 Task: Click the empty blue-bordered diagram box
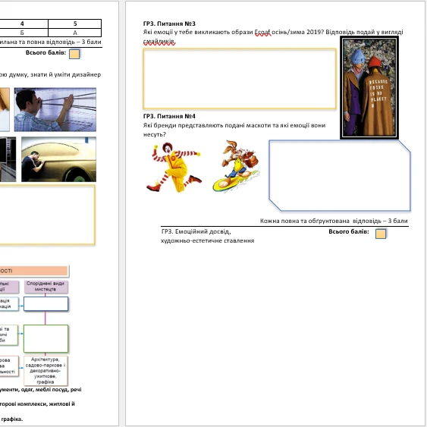46,304
